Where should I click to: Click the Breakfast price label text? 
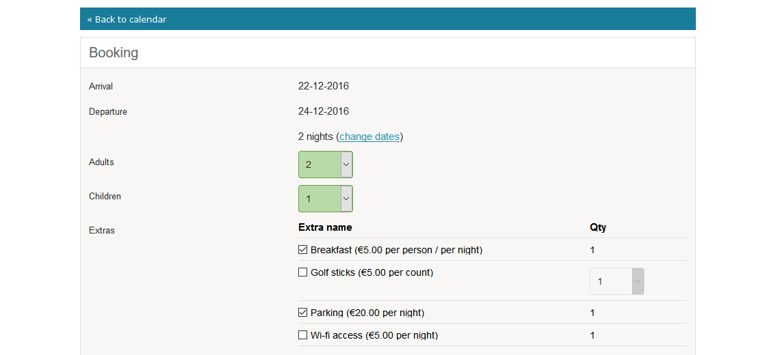(396, 251)
